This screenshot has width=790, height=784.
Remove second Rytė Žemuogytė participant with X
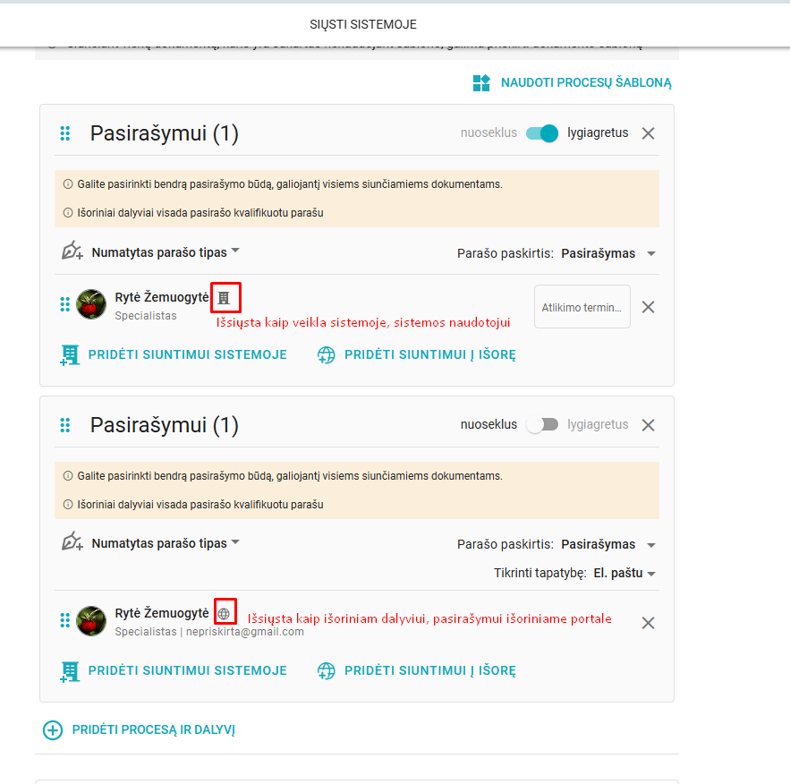pyautogui.click(x=649, y=623)
